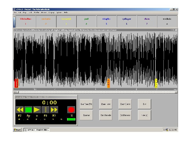Start playback with the yellow play button
The height and width of the screenshot is (143, 191).
tap(37, 110)
